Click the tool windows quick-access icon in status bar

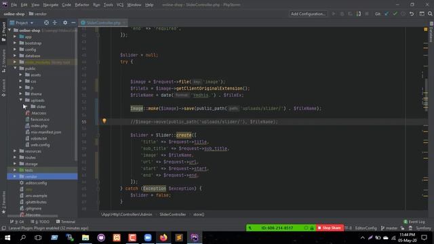coord(3,228)
